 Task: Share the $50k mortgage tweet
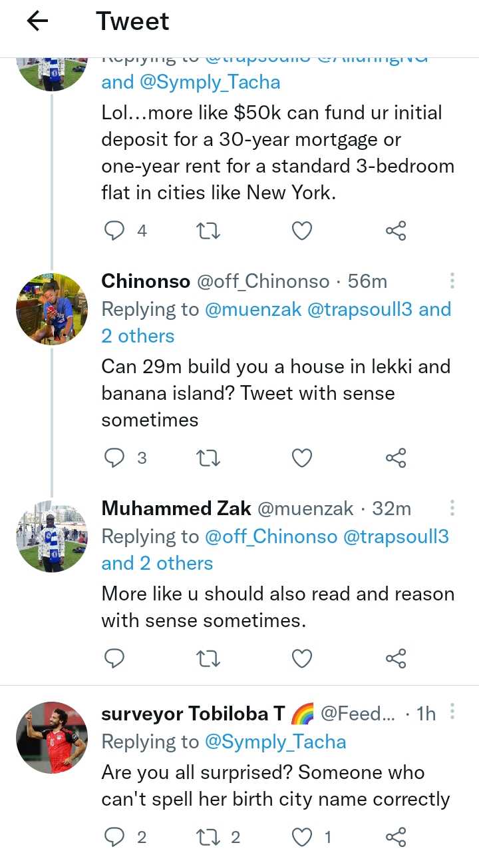click(x=396, y=231)
